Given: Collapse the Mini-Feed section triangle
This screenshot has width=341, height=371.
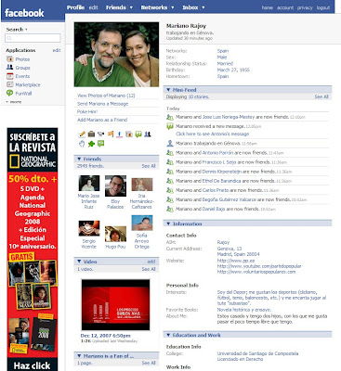Looking at the screenshot, I should point(168,90).
